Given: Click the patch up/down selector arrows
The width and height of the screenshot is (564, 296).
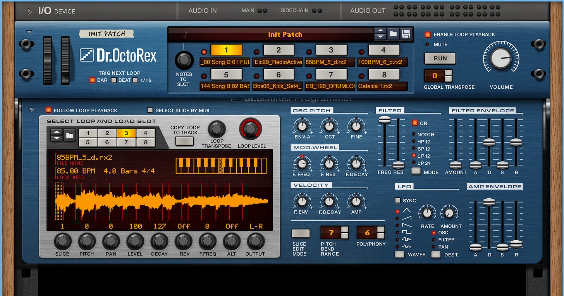Looking at the screenshot, I should click(380, 34).
